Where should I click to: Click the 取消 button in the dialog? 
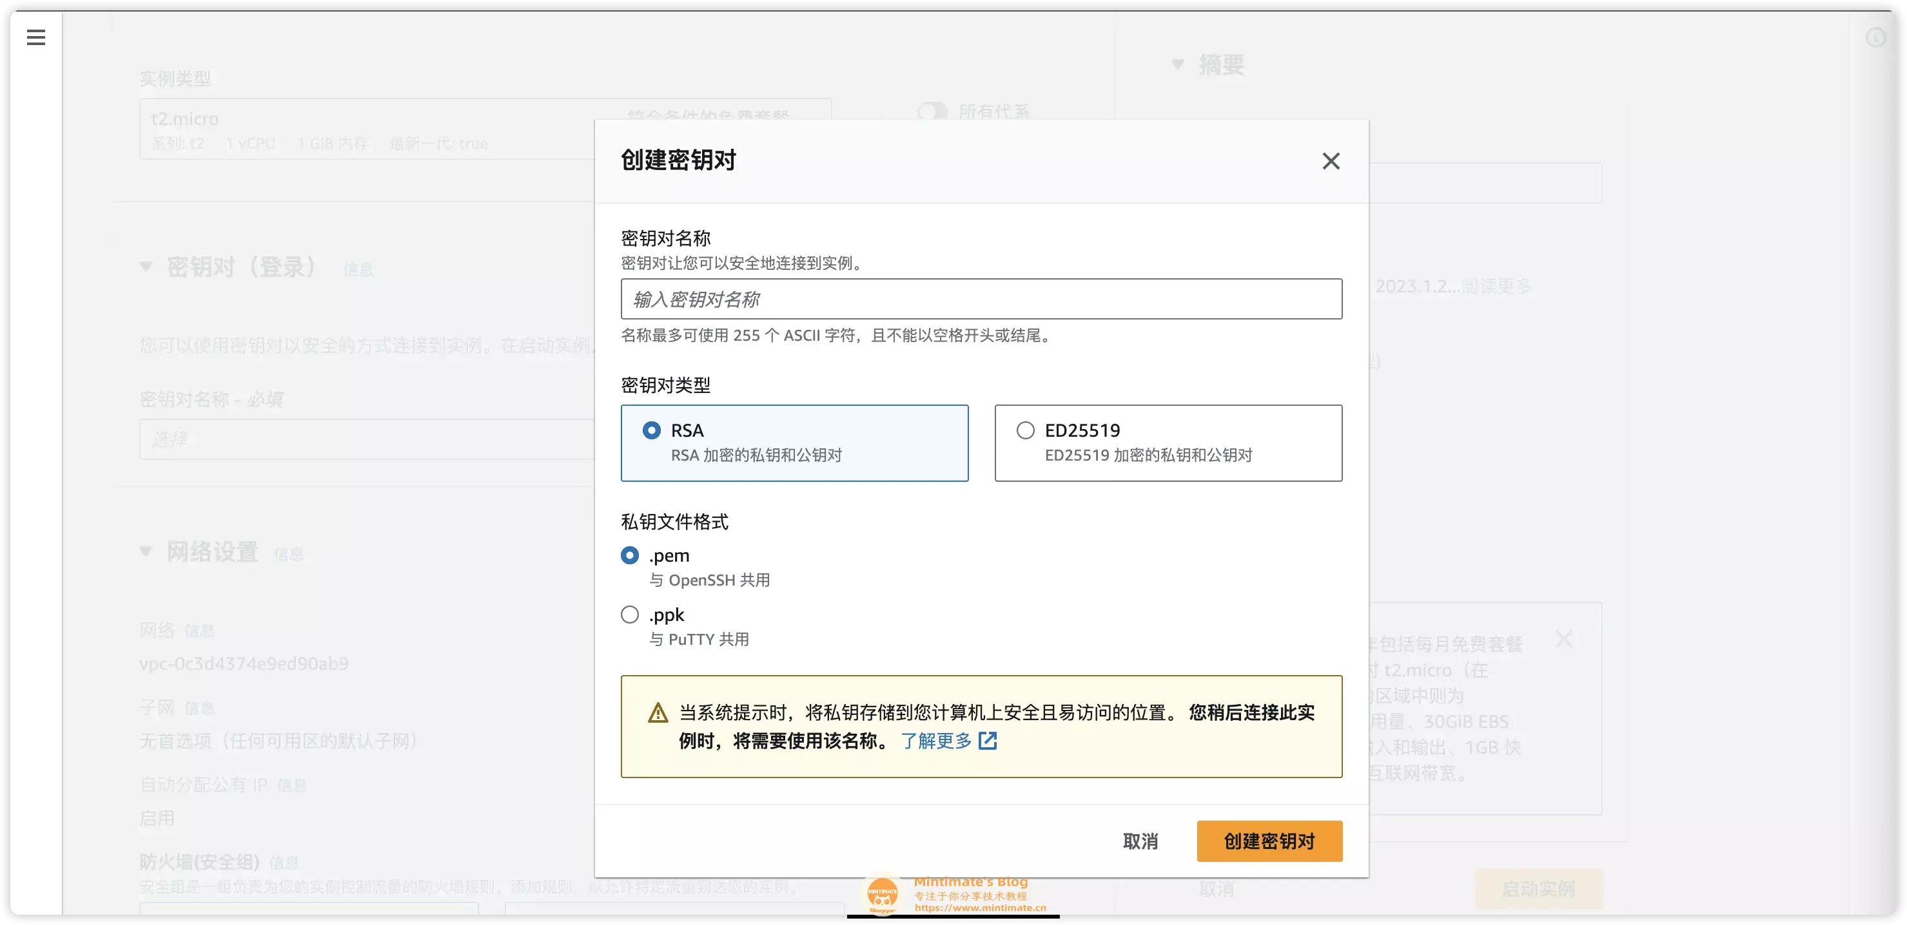click(x=1140, y=841)
